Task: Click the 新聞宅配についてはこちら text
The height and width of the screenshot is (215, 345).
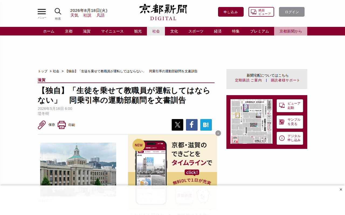Action: tap(267, 76)
